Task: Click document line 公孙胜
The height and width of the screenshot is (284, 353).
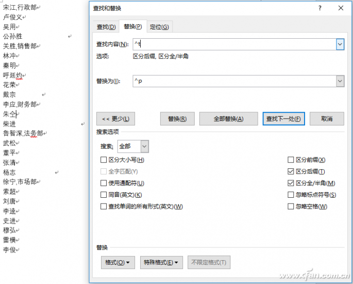Action: pos(12,37)
